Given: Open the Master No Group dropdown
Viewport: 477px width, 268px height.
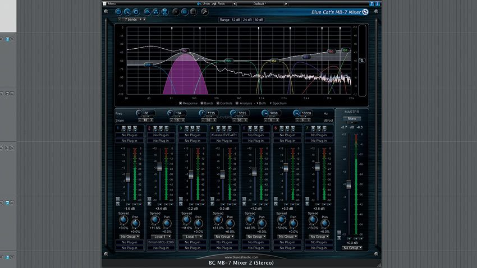Looking at the screenshot, I should [351, 247].
